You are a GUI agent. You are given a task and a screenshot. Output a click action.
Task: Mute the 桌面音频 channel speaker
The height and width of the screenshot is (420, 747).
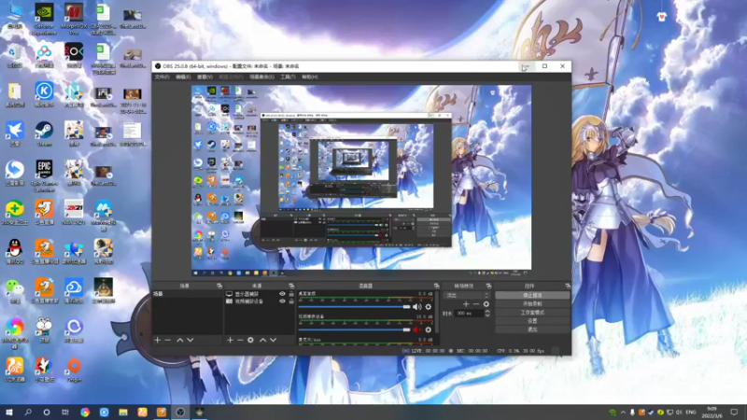[416, 307]
